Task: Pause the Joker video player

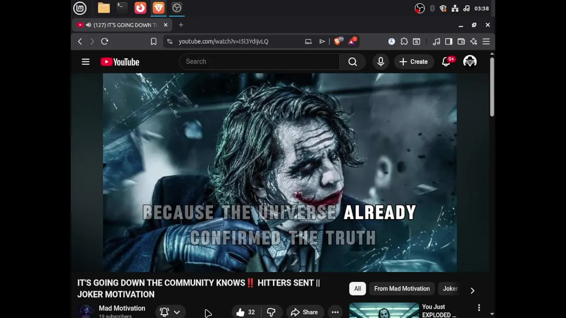Action: point(280,172)
